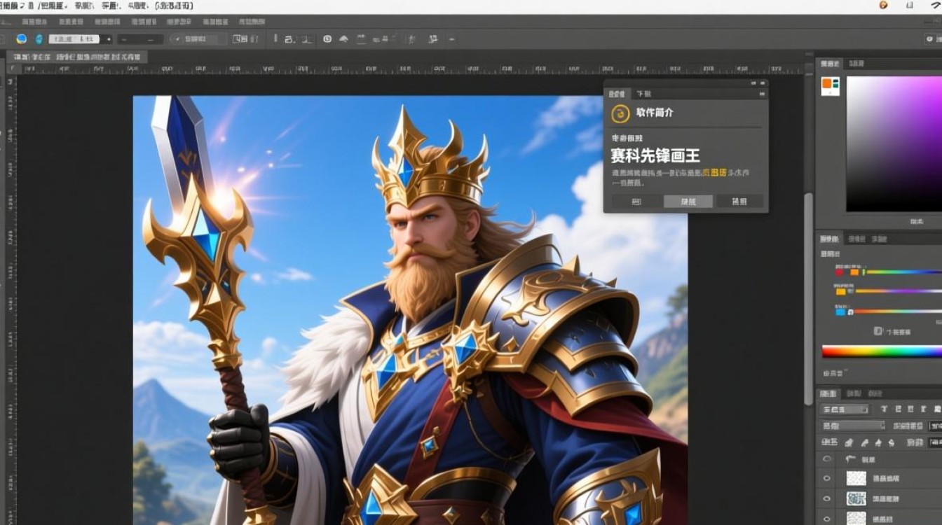Click the orange spiral icon in dialog header
The height and width of the screenshot is (525, 942).
[x=620, y=113]
